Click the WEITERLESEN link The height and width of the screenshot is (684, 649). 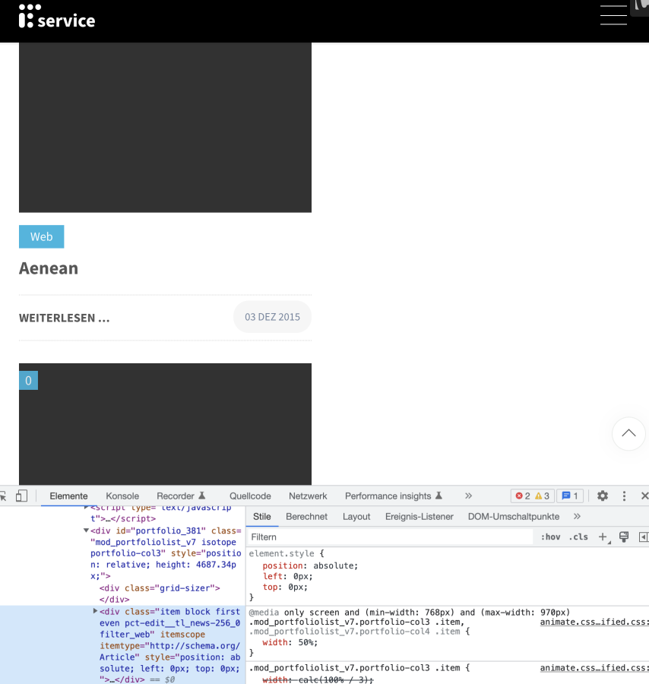65,318
